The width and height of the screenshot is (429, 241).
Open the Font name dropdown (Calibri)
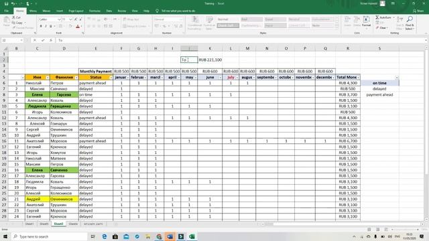[59, 19]
